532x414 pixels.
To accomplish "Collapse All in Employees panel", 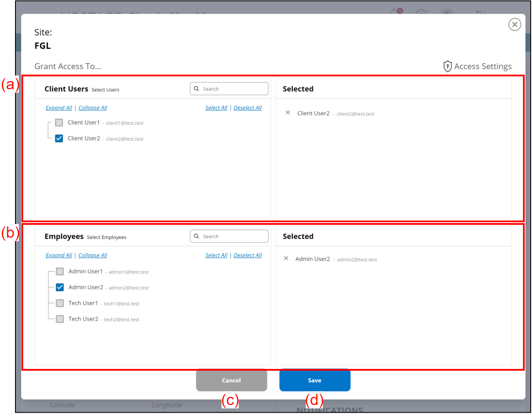I will (x=93, y=255).
